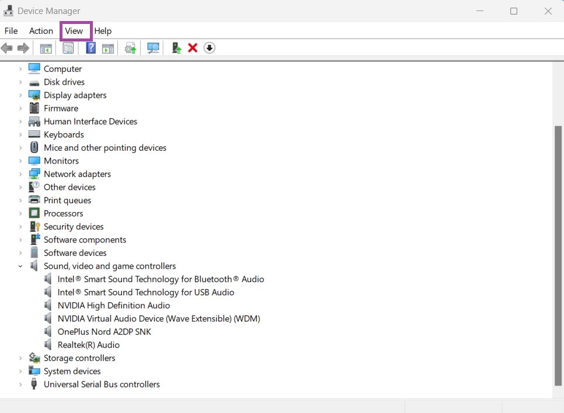
Task: Show or hide the console tree icon
Action: (x=46, y=48)
